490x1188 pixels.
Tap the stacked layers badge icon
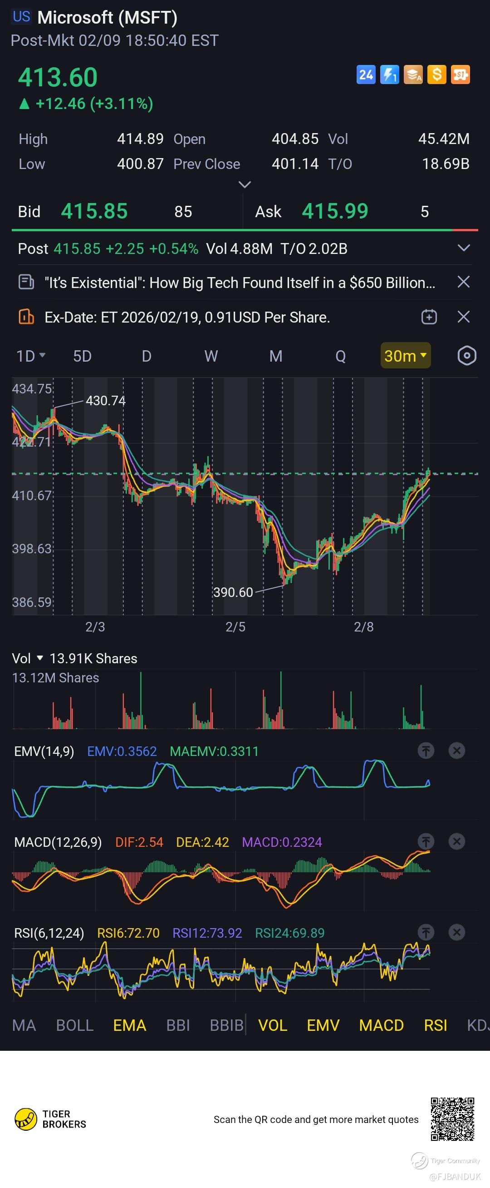pyautogui.click(x=413, y=75)
